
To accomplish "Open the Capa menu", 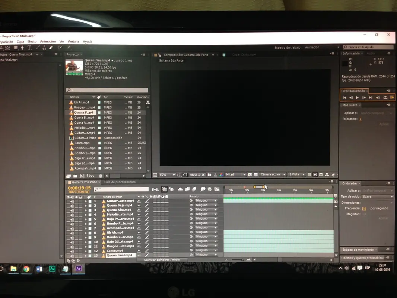I will (20, 41).
